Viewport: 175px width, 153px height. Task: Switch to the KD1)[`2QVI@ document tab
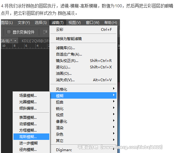[x=35, y=41]
